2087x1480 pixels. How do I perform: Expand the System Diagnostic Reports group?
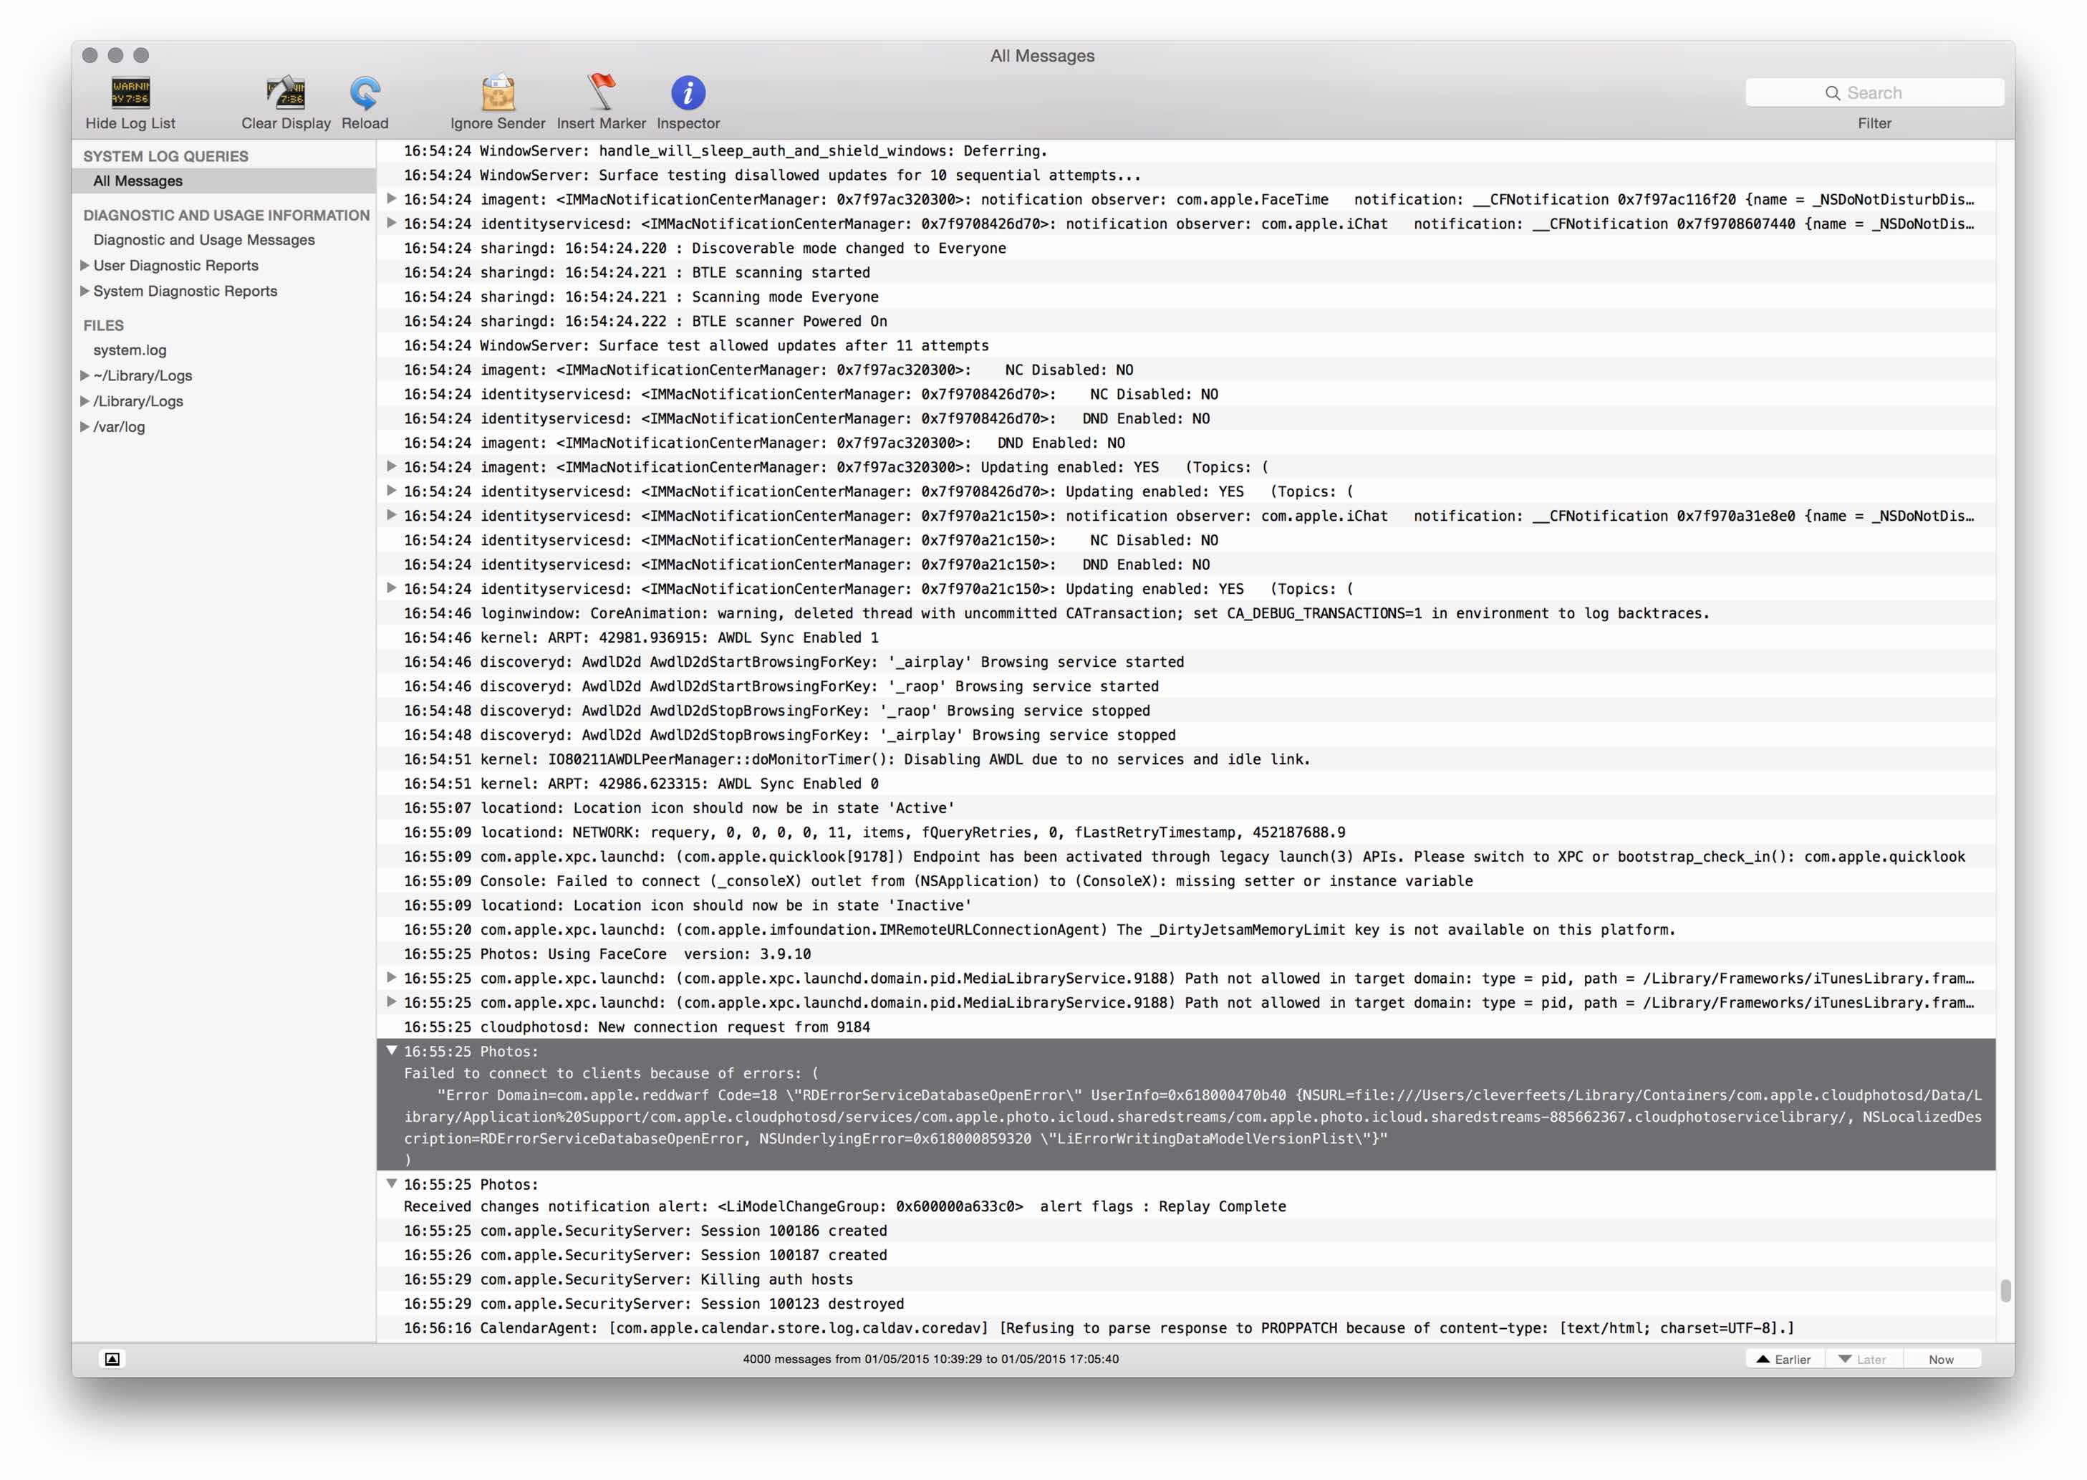[x=85, y=291]
